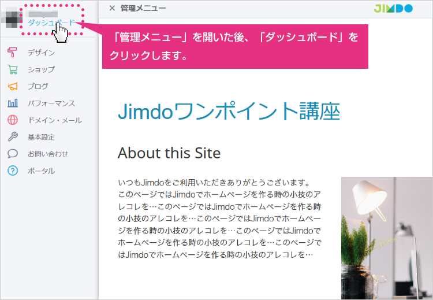Open ポータル in the sidebar

pos(41,171)
